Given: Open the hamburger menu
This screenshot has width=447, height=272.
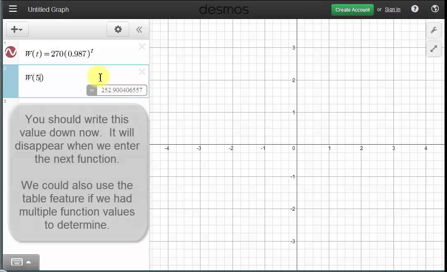Looking at the screenshot, I should point(13,9).
